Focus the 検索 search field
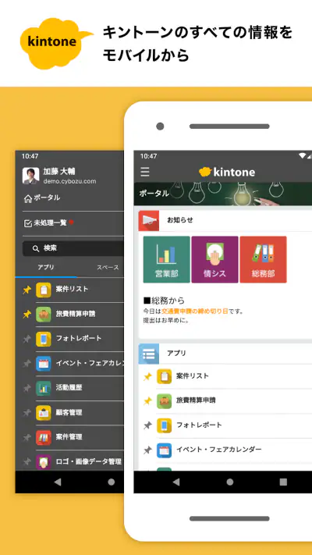312x555 pixels. (x=73, y=249)
